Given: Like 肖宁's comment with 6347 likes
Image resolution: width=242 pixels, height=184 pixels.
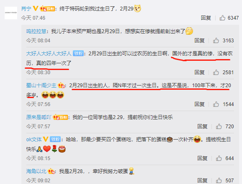Looking at the screenshot, I should [222, 18].
